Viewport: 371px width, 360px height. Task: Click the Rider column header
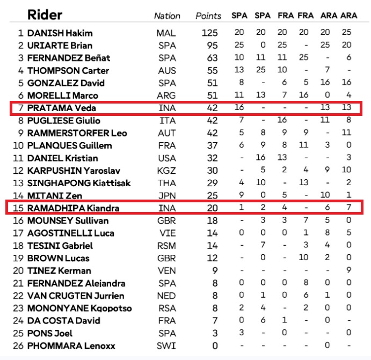tap(45, 15)
